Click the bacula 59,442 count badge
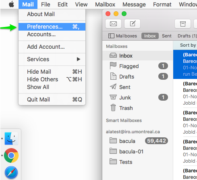This screenshot has height=180, width=197. click(156, 141)
